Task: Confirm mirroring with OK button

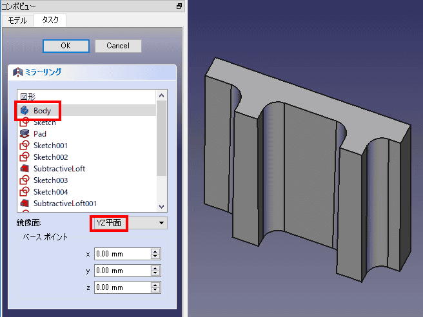Action: (66, 46)
